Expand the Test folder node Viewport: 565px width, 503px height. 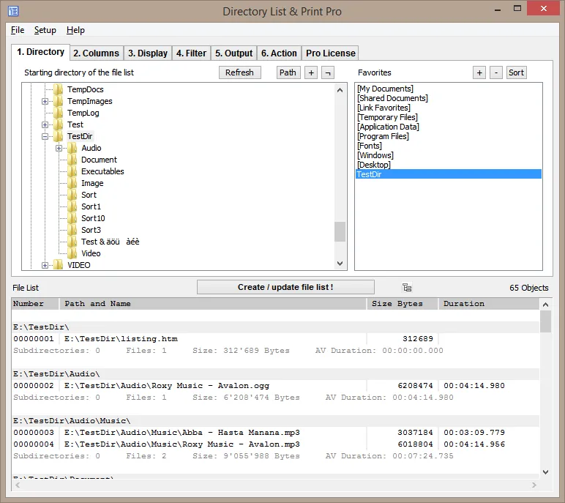pos(45,124)
